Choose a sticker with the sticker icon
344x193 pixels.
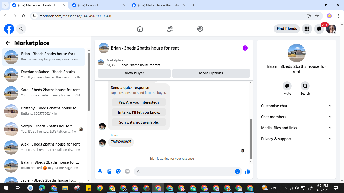point(118,171)
